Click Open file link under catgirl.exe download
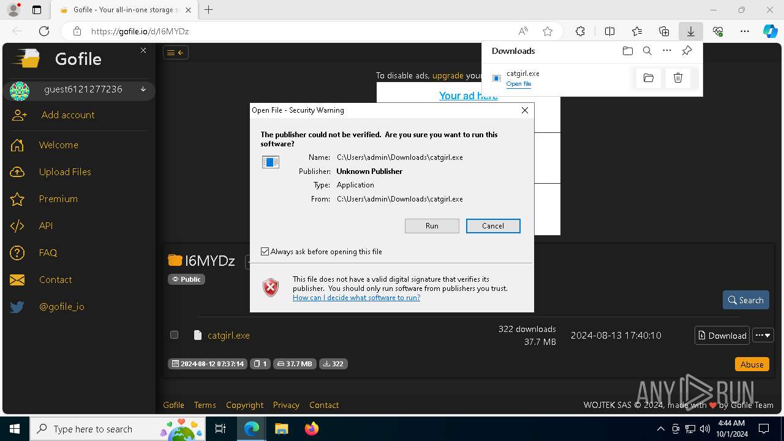The height and width of the screenshot is (441, 784). click(519, 84)
